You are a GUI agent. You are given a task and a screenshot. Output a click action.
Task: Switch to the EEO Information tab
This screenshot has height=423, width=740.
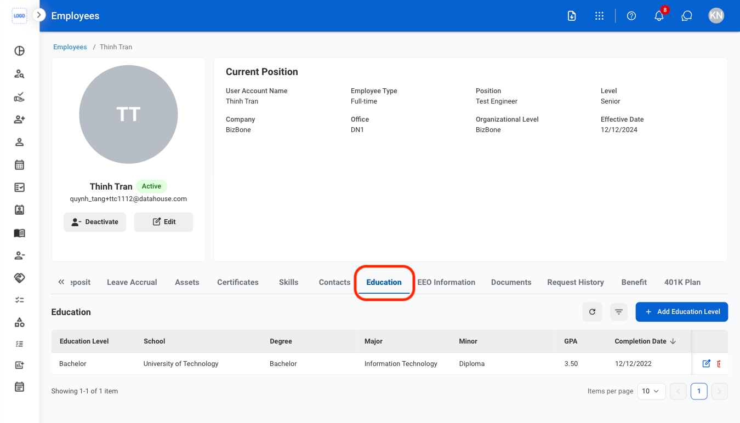pyautogui.click(x=446, y=282)
